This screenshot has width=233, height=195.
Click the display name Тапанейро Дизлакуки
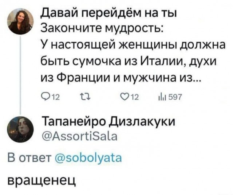108,121
